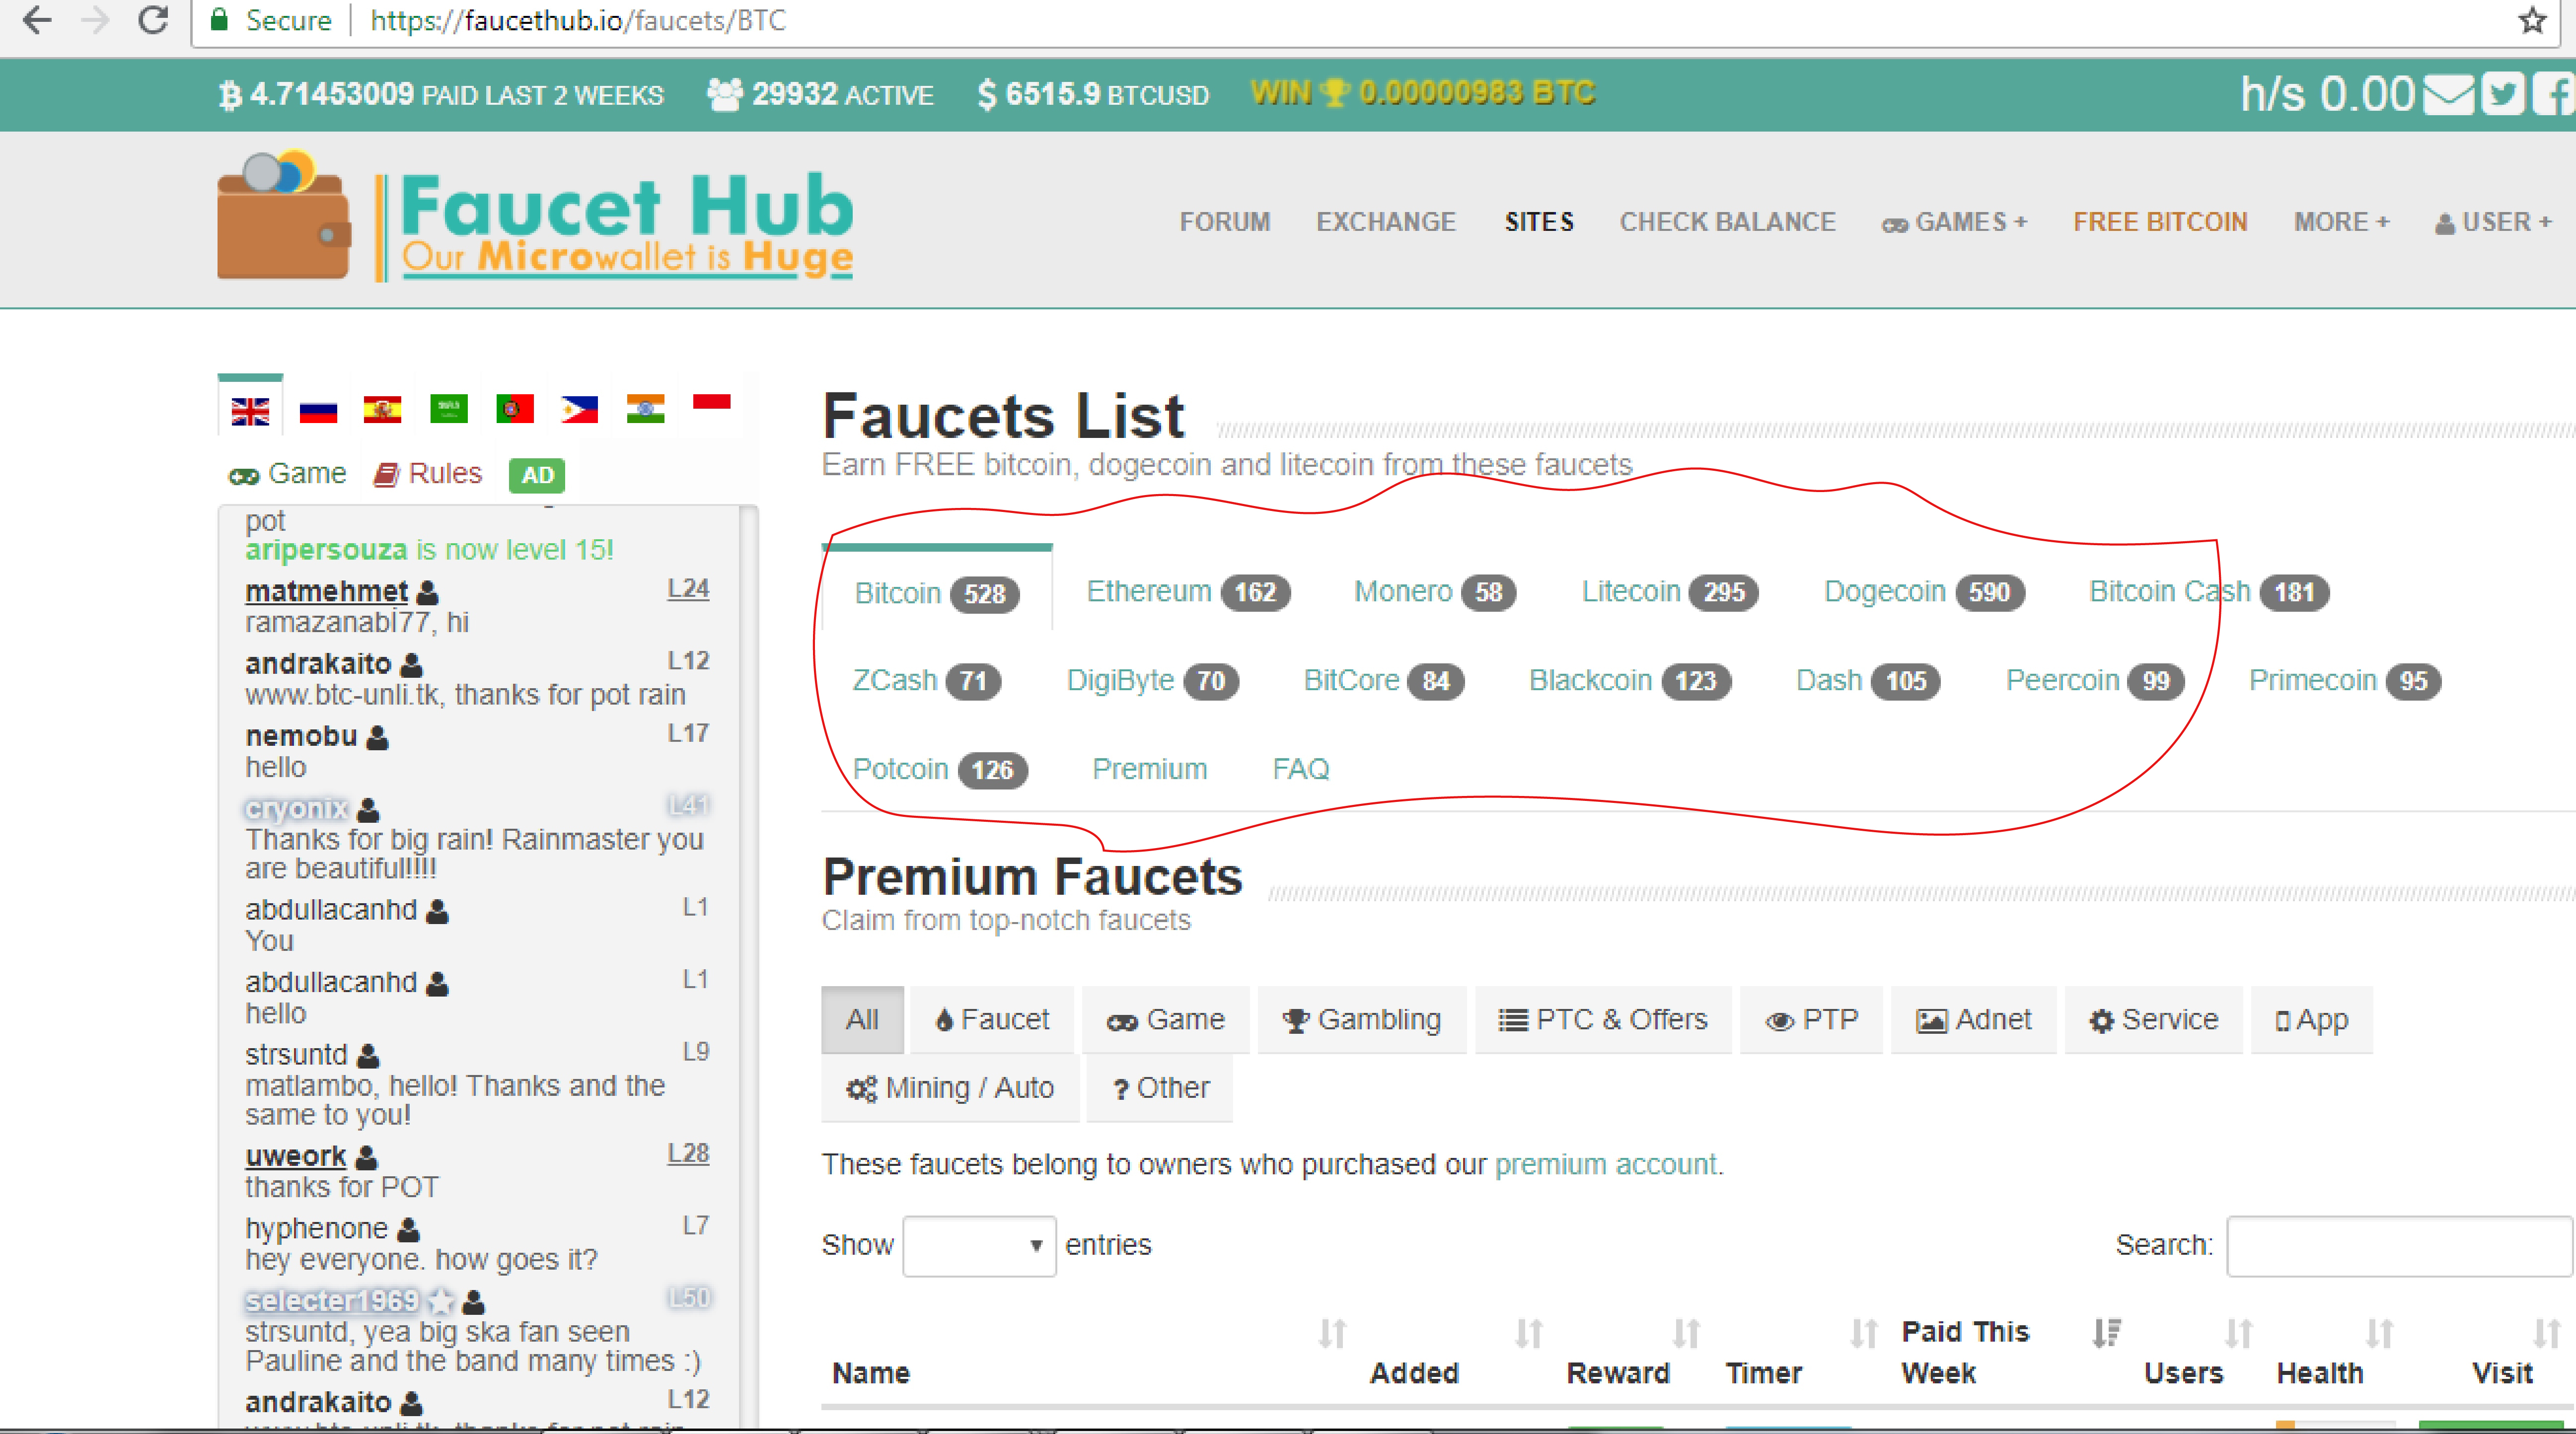Open the premium account link
The width and height of the screenshot is (2576, 1434).
(1605, 1164)
